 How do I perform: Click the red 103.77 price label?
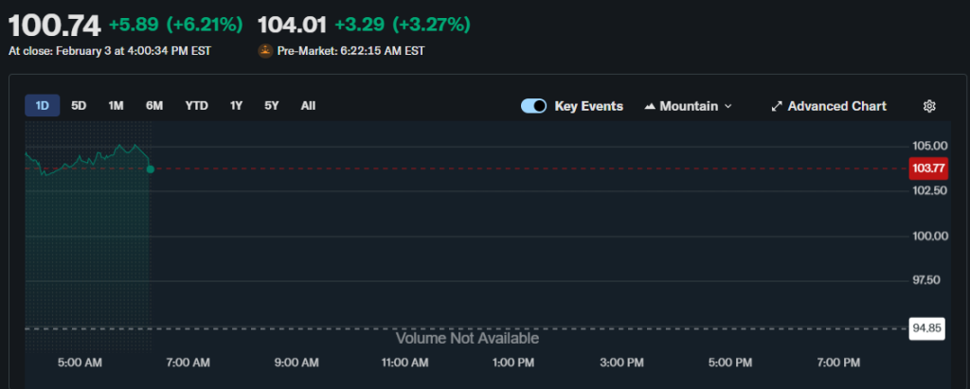928,168
